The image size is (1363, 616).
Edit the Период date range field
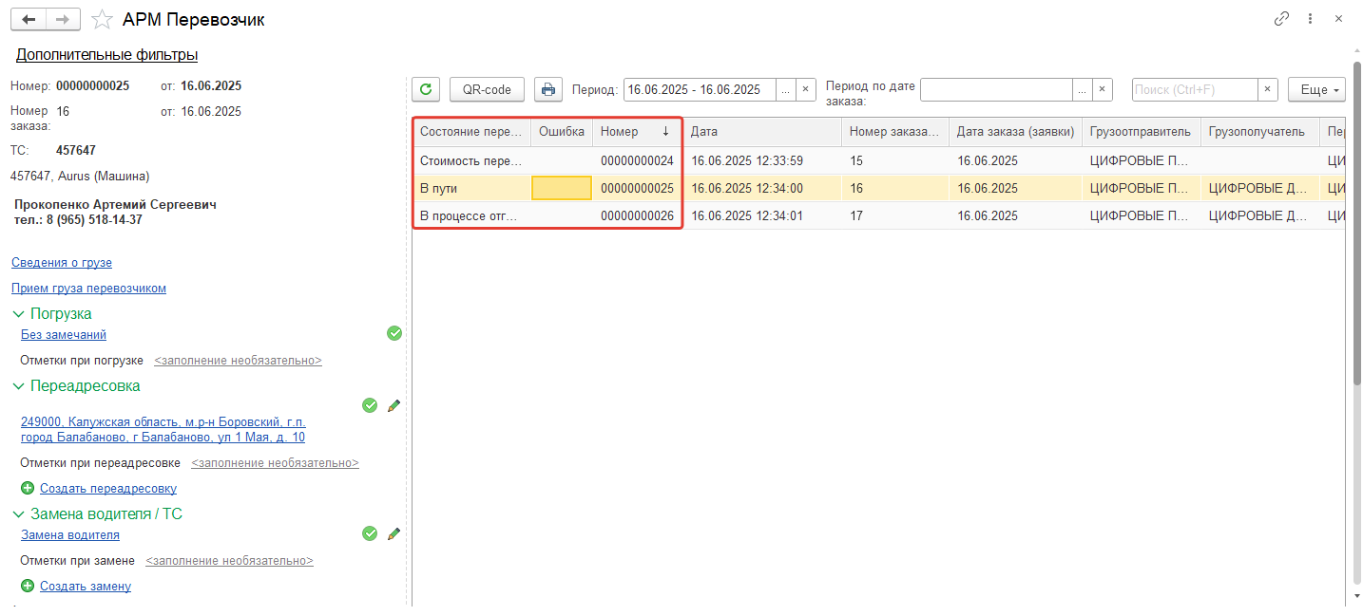tap(700, 89)
